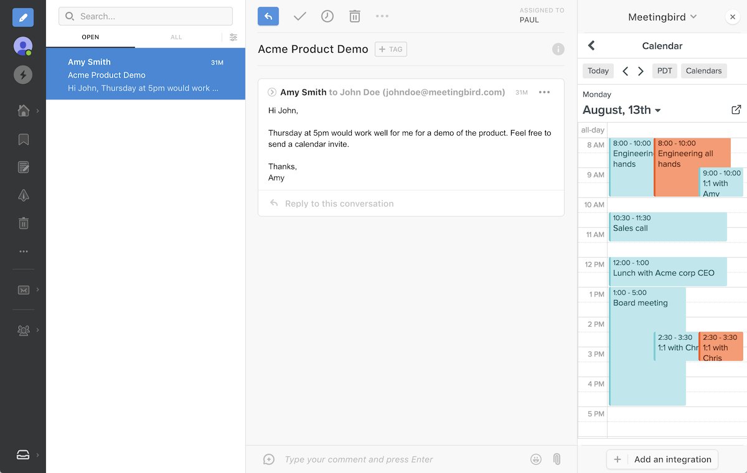This screenshot has height=473, width=747.
Task: Open the August, 13th date dropdown
Action: pos(622,110)
